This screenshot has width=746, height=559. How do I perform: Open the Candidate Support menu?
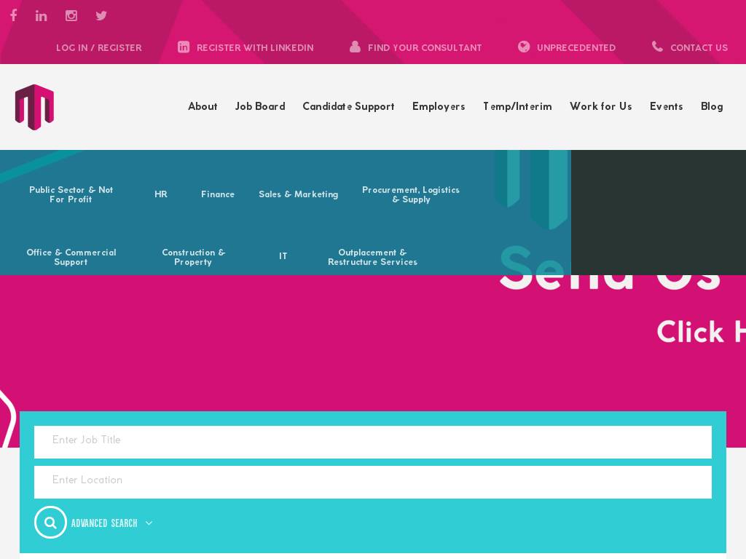[348, 106]
